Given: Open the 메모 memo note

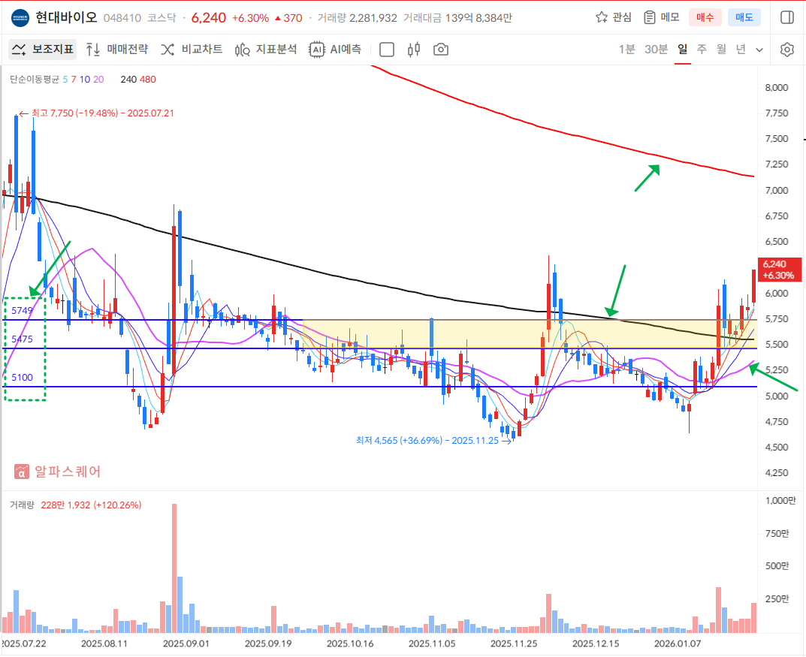Looking at the screenshot, I should pos(661,17).
